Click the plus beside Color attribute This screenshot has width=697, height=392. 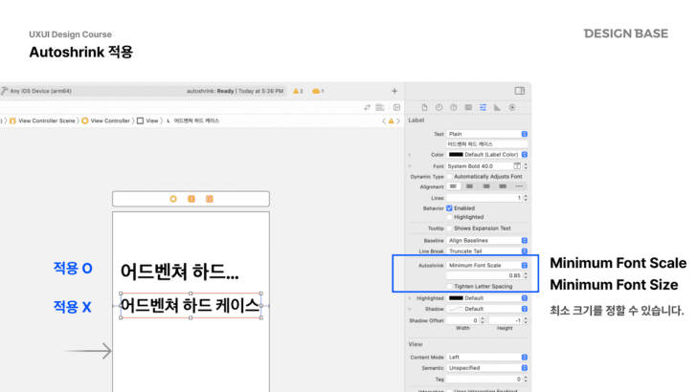[x=410, y=155]
